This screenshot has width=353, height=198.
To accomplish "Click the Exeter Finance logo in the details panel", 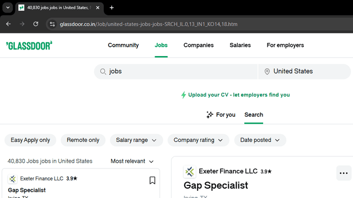I will click(x=190, y=172).
